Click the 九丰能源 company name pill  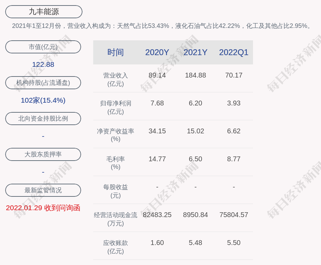(44, 12)
